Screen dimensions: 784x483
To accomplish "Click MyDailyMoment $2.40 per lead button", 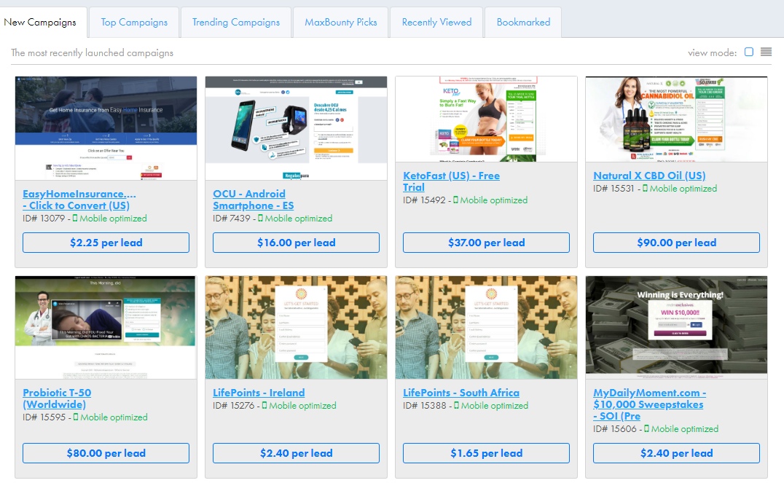I will tap(676, 453).
